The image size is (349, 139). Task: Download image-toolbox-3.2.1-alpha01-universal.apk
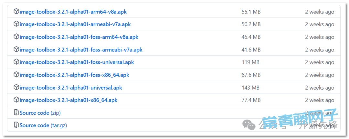[x=71, y=88]
